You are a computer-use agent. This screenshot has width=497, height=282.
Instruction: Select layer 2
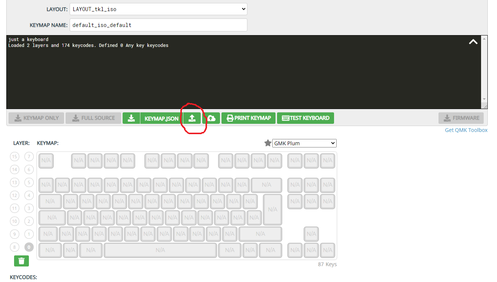(29, 221)
